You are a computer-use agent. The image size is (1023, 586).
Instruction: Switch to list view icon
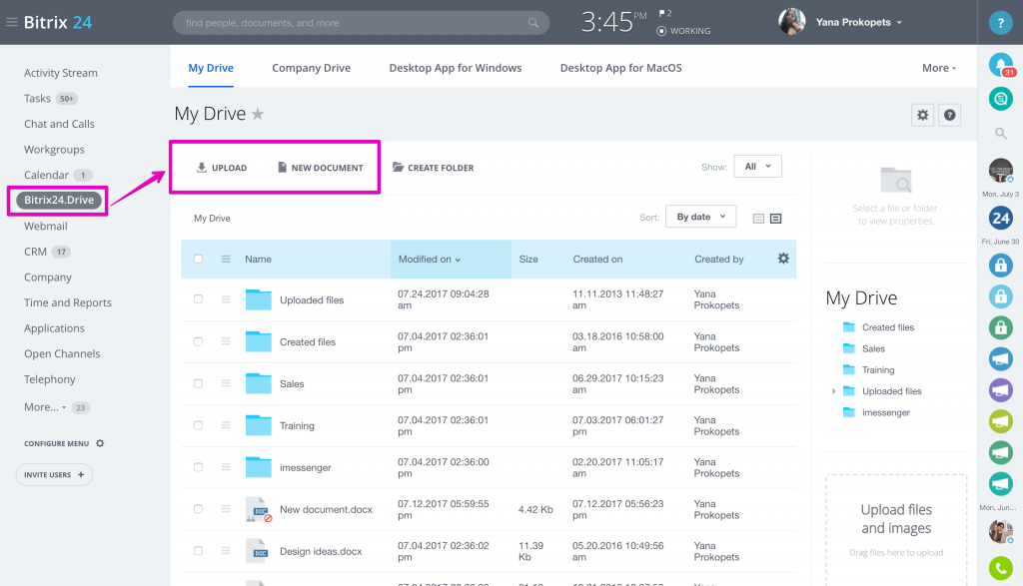click(x=775, y=219)
